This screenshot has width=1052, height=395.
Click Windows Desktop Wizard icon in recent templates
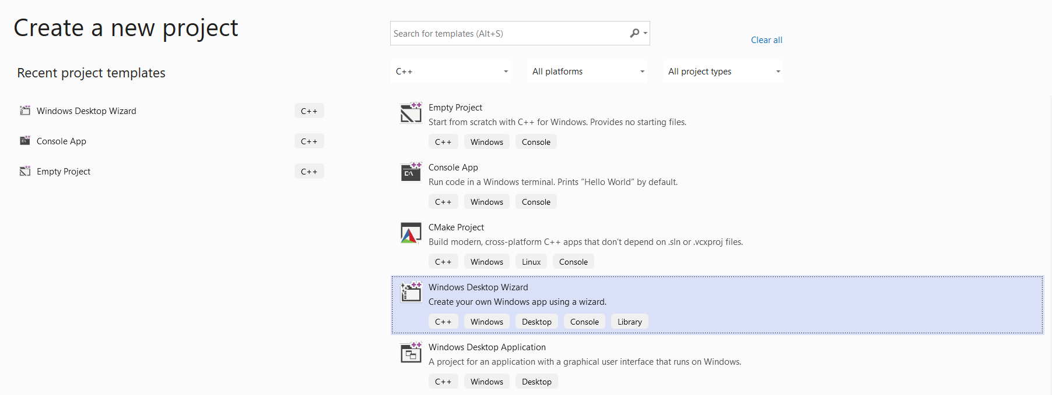[x=25, y=111]
